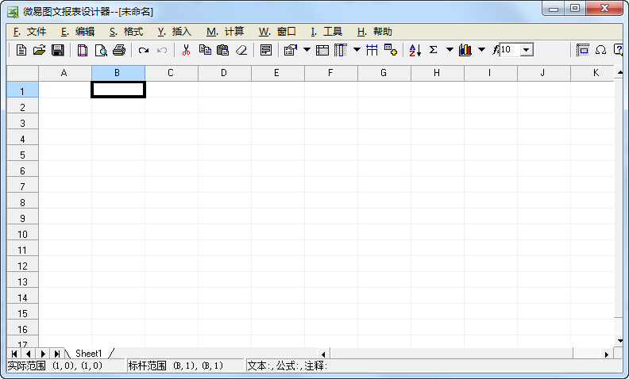Click the cyan table layout icon
The image size is (629, 379).
tap(322, 50)
